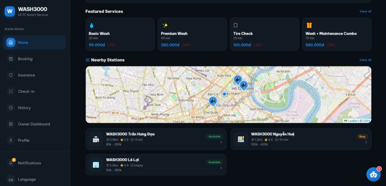Click the Home house icon
The height and width of the screenshot is (186, 386).
coord(11,43)
